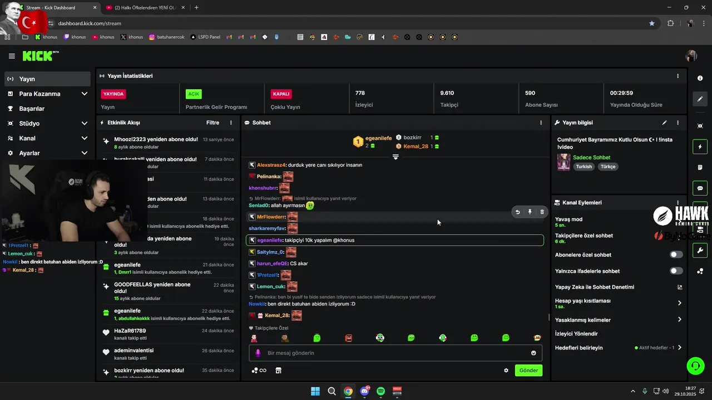Viewport: 712px width, 400px height.
Task: Open Yayın İstatistikleri three-dot menu
Action: (x=678, y=76)
